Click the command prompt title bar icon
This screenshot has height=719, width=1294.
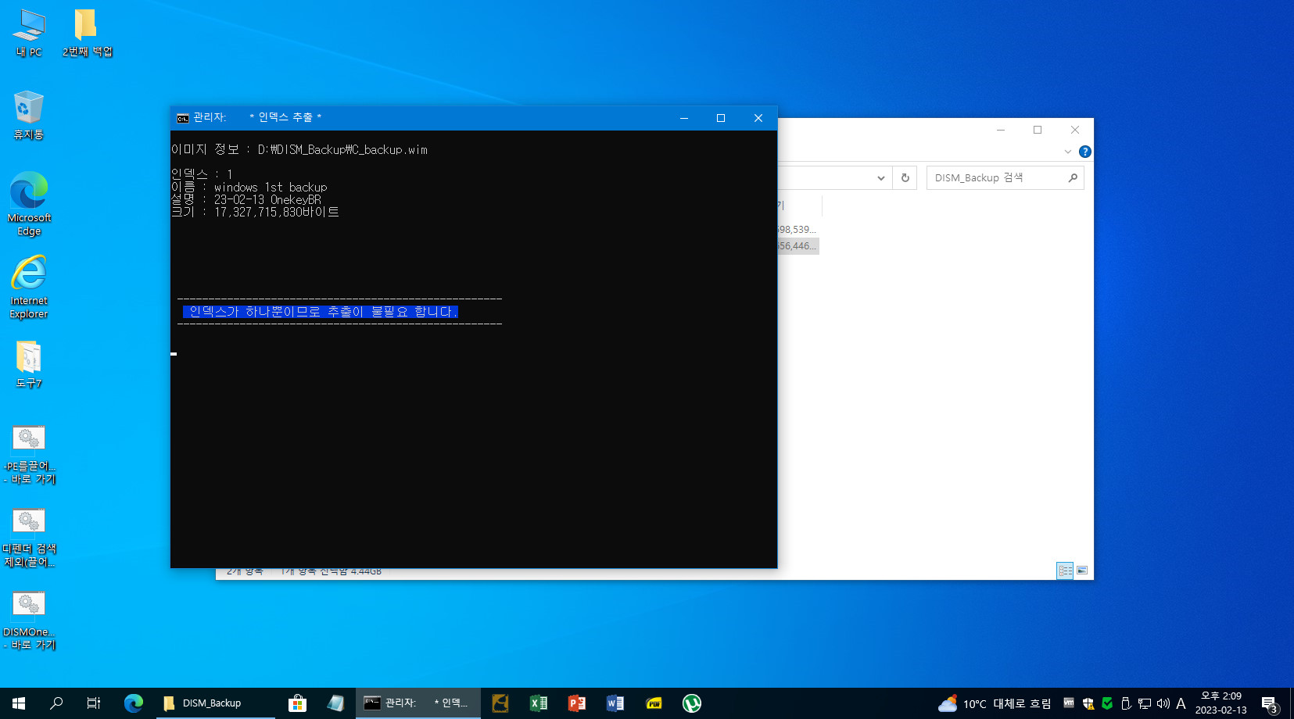[x=182, y=118]
